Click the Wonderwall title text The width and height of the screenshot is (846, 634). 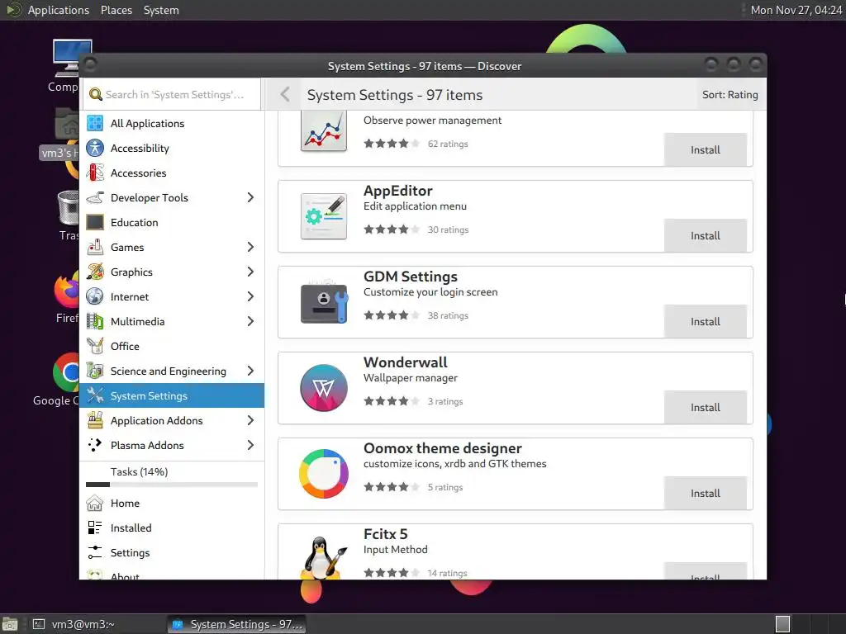[406, 362]
